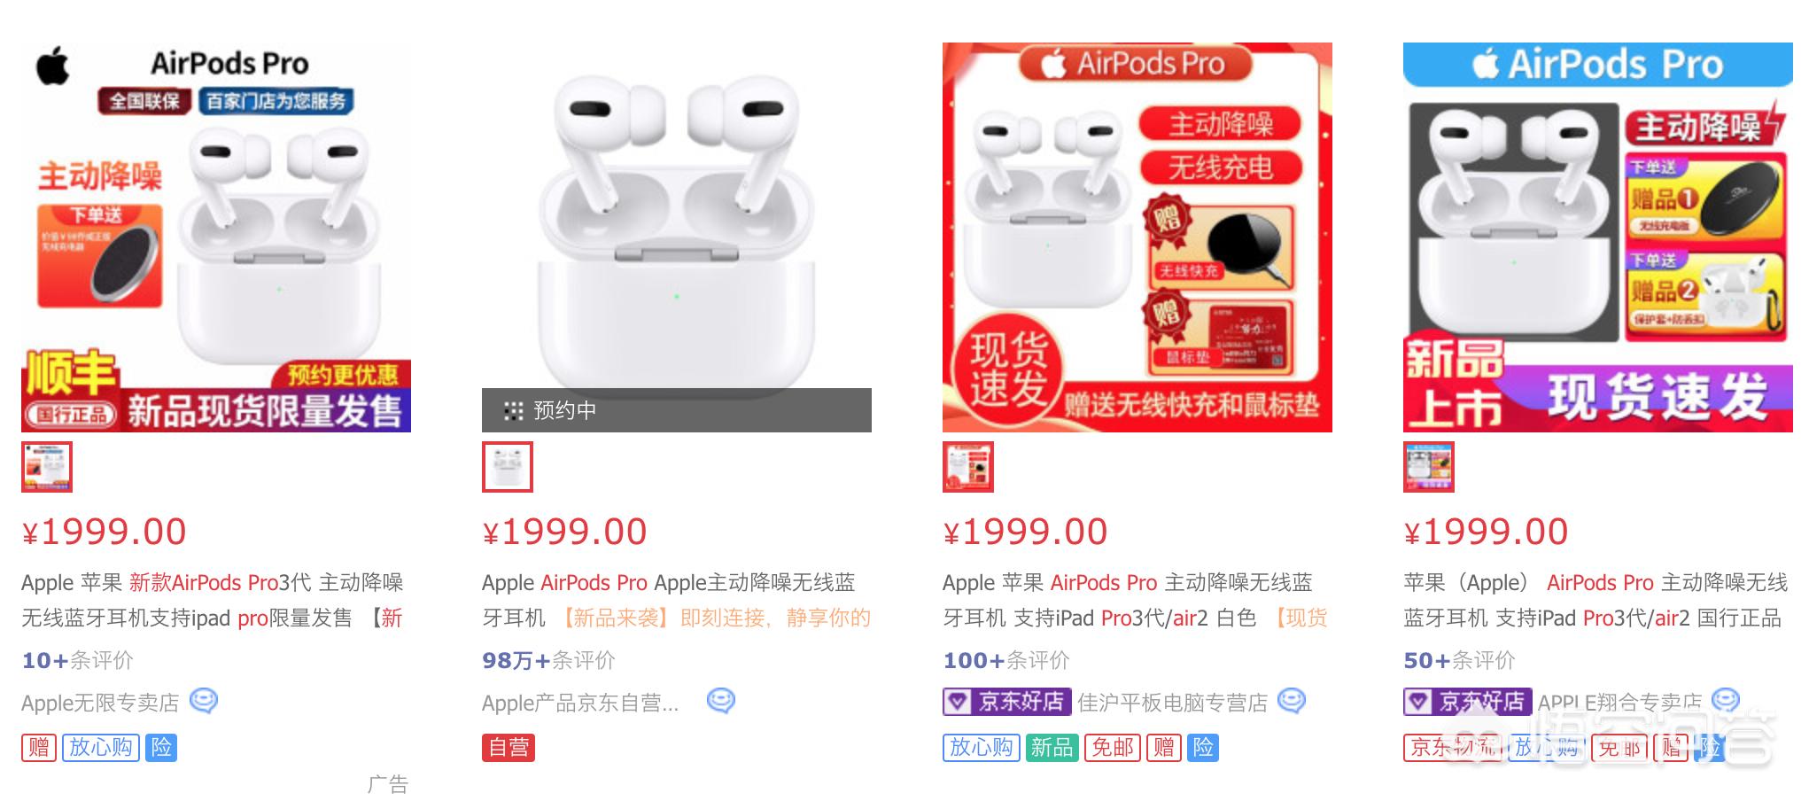
Task: View 100+条评价 reviews of third product
Action: coord(1006,660)
